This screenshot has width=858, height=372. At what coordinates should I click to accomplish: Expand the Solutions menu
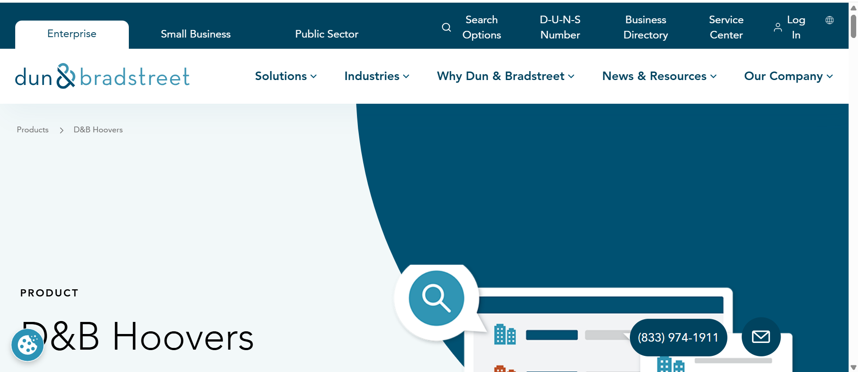pyautogui.click(x=286, y=76)
